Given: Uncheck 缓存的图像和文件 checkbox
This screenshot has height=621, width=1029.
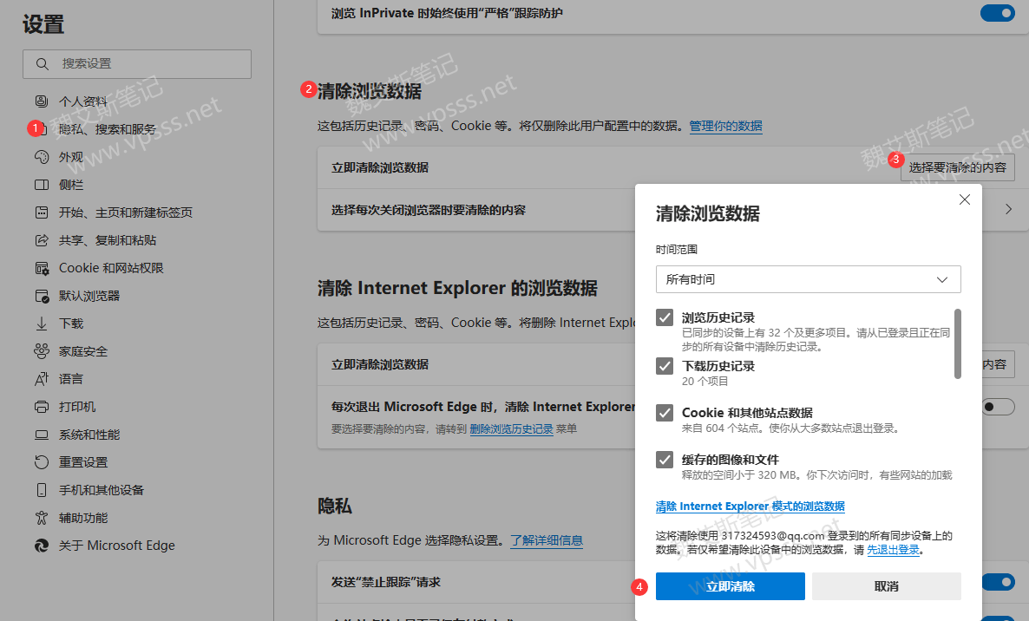Looking at the screenshot, I should click(x=664, y=460).
